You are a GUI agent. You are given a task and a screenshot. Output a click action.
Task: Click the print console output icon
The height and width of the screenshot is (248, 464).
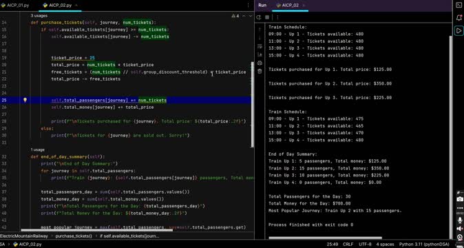260,63
